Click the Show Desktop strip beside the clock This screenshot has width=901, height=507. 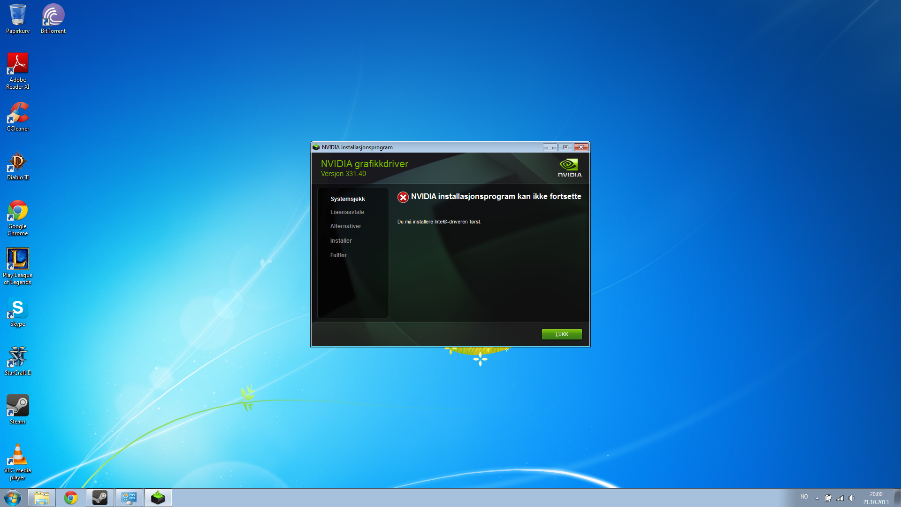pos(897,498)
